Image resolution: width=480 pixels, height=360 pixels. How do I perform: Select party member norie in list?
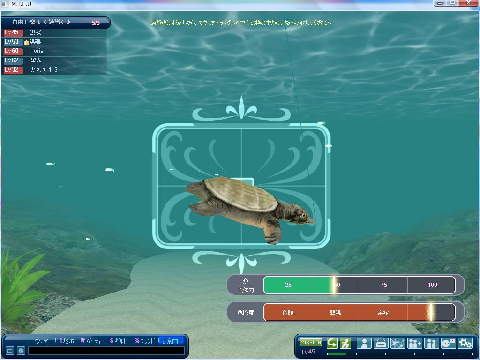click(x=37, y=51)
